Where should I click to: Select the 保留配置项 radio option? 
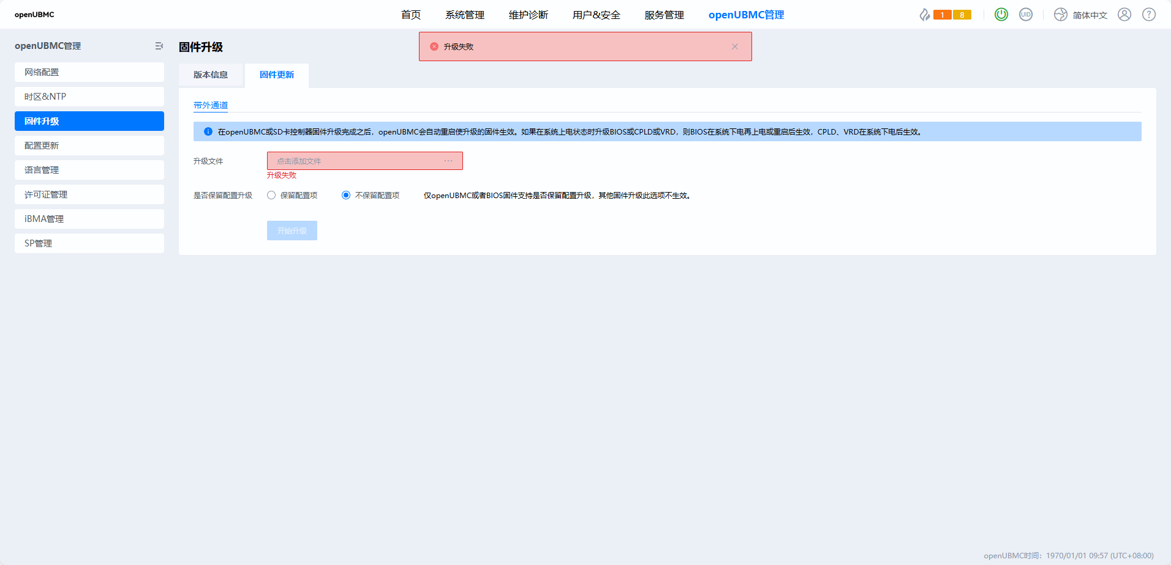[x=271, y=196]
